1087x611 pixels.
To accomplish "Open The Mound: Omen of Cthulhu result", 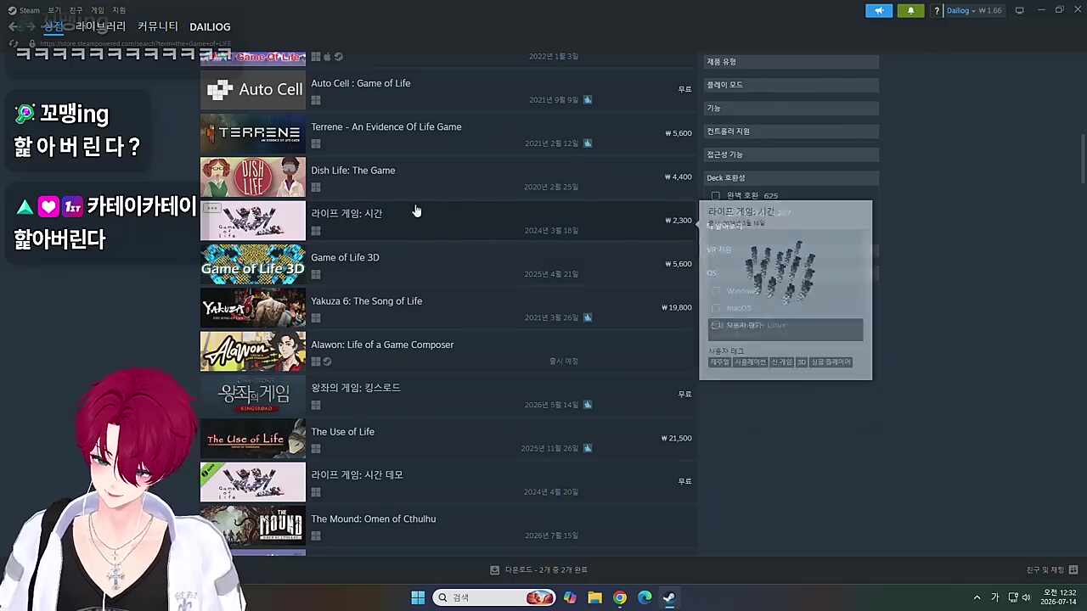I will pos(448,525).
